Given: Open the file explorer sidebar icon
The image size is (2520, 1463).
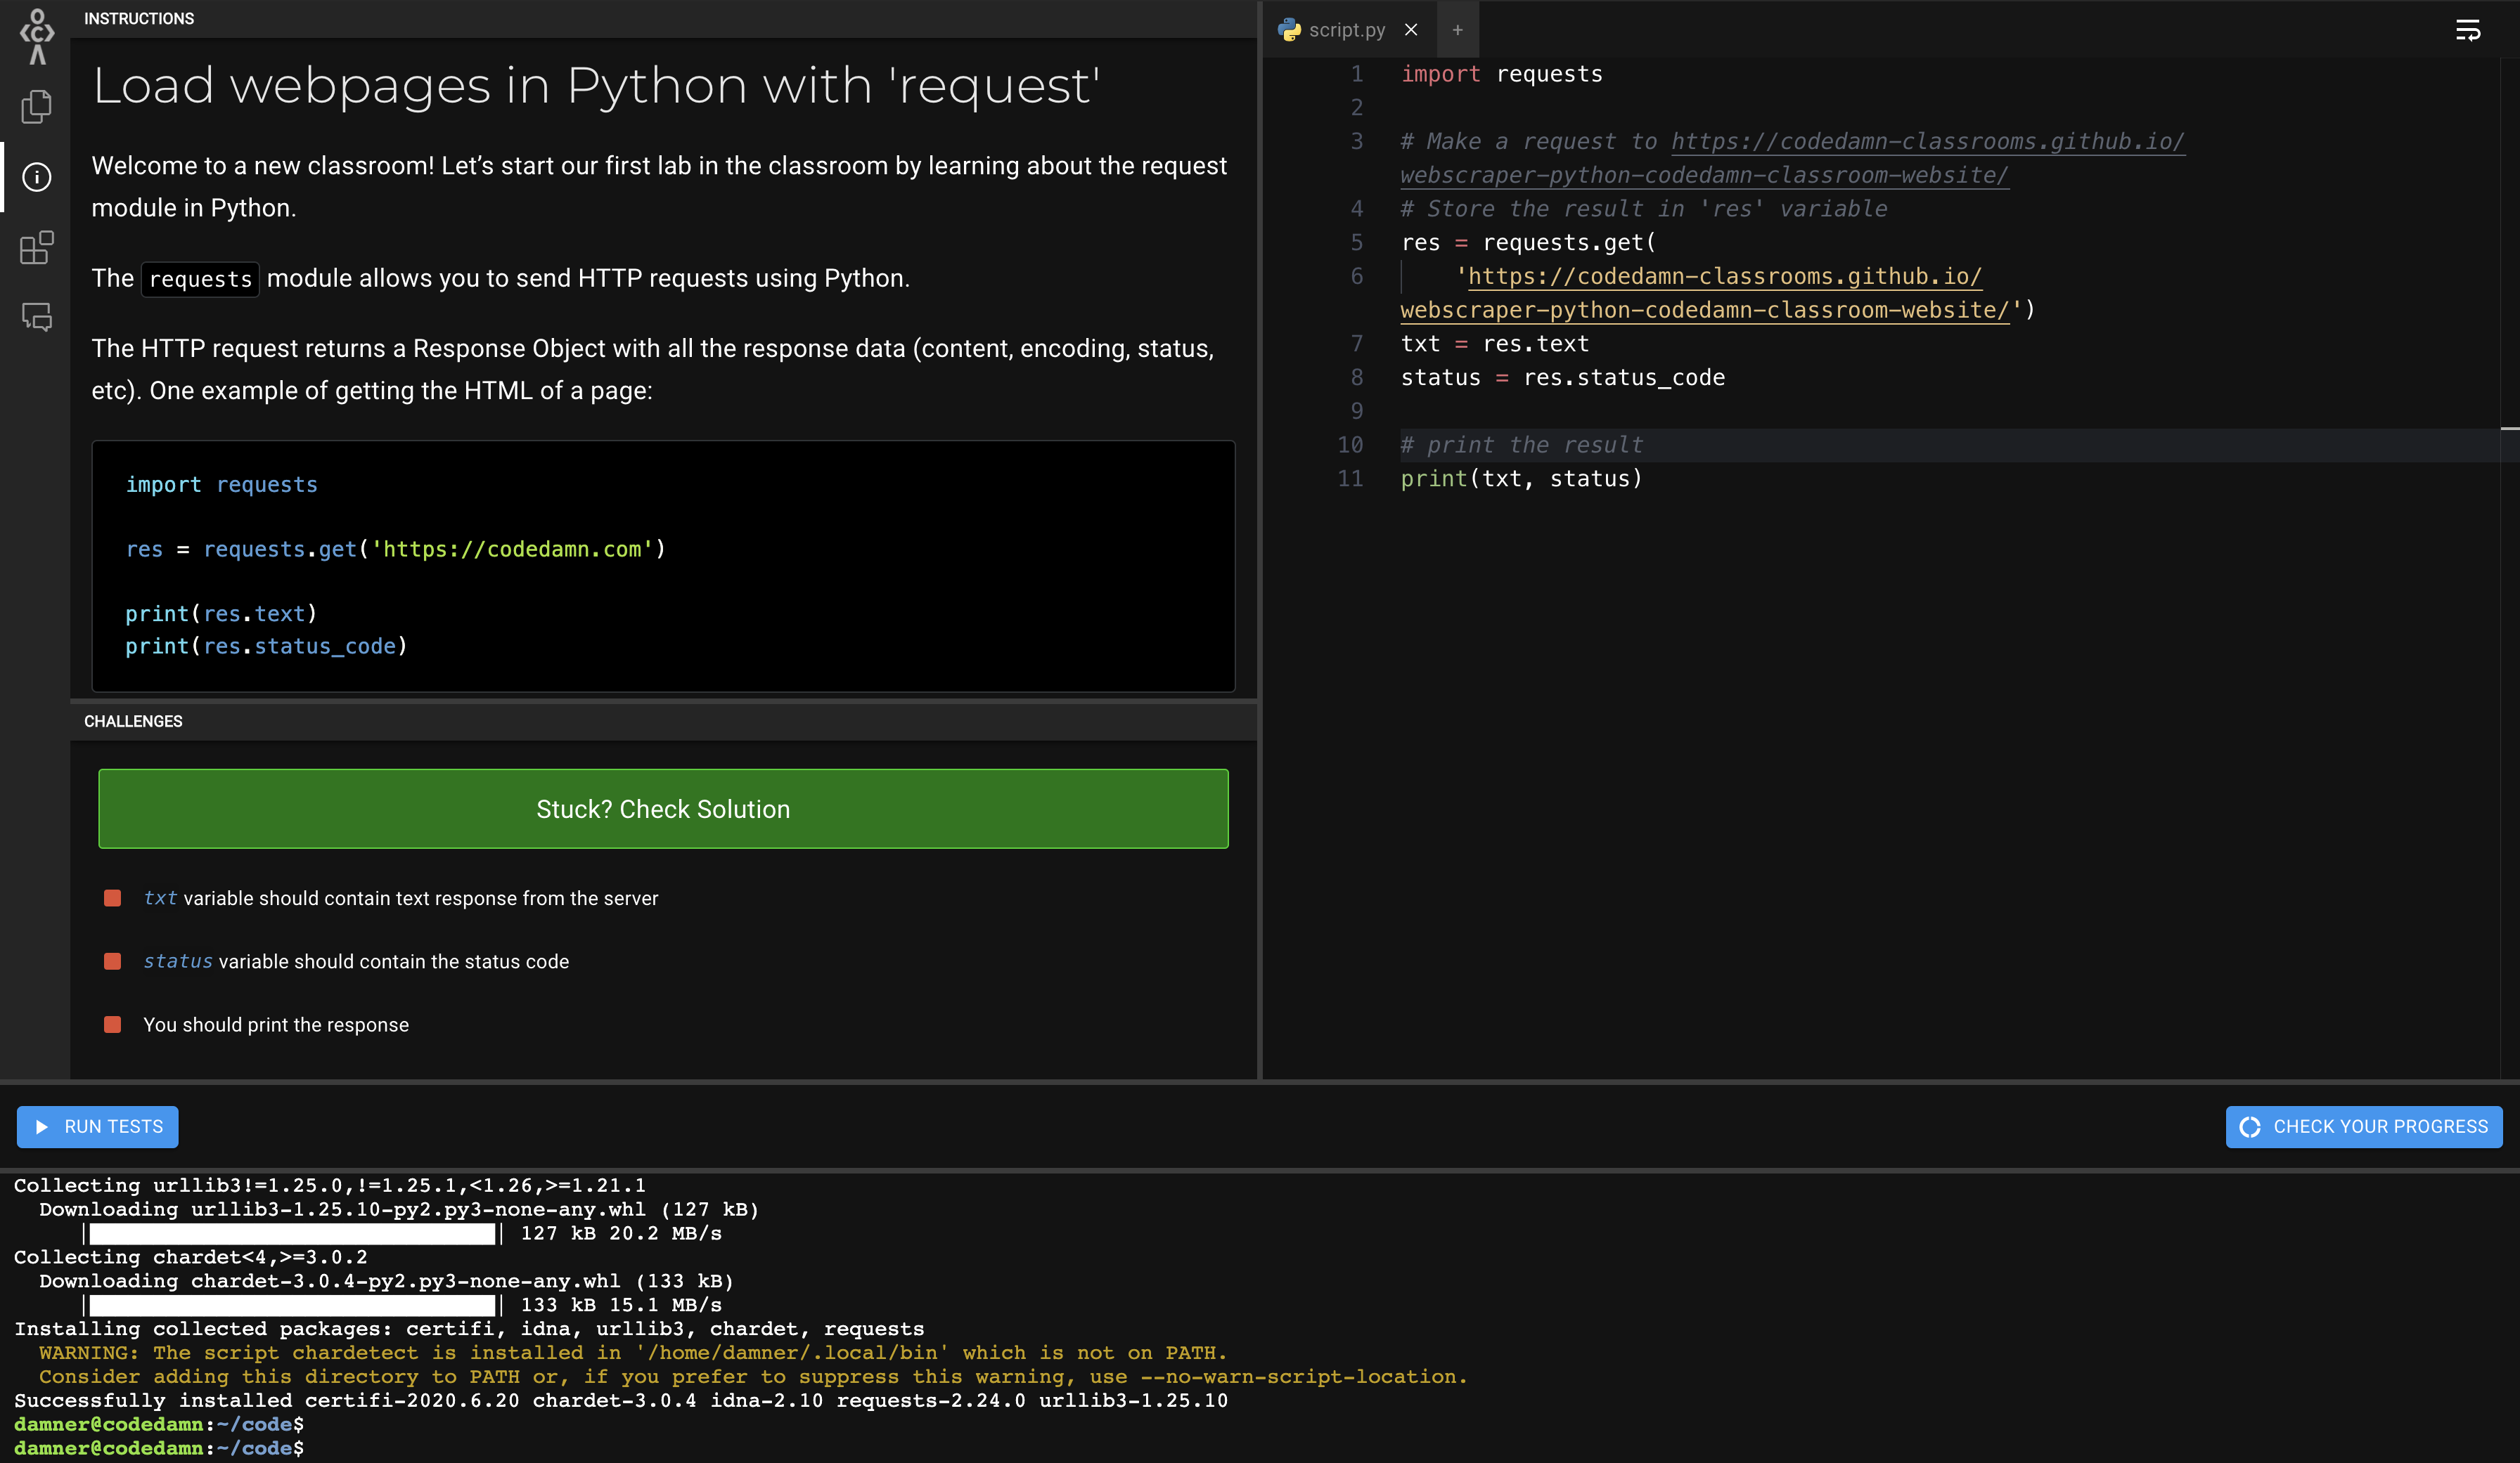Looking at the screenshot, I should (x=37, y=107).
